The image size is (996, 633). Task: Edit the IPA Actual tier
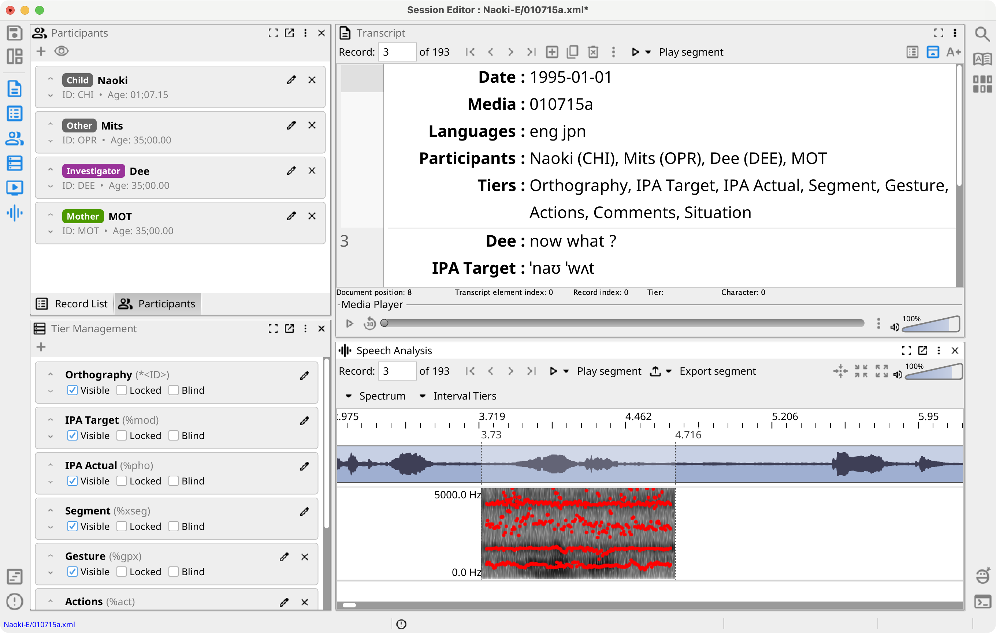pos(304,466)
